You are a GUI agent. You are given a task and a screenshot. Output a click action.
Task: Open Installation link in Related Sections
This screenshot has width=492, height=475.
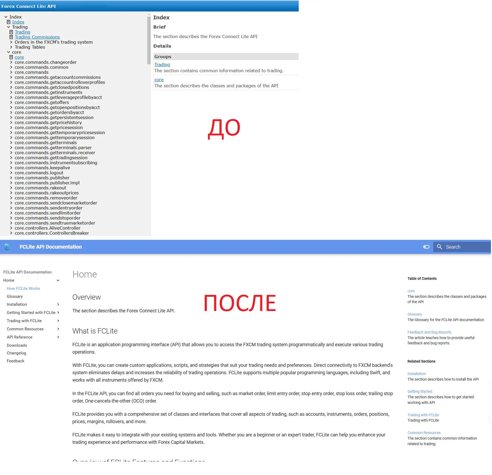(417, 374)
